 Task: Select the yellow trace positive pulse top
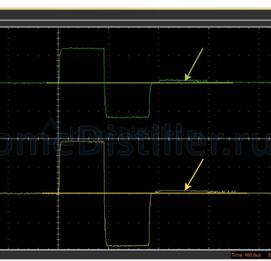[x=82, y=142]
